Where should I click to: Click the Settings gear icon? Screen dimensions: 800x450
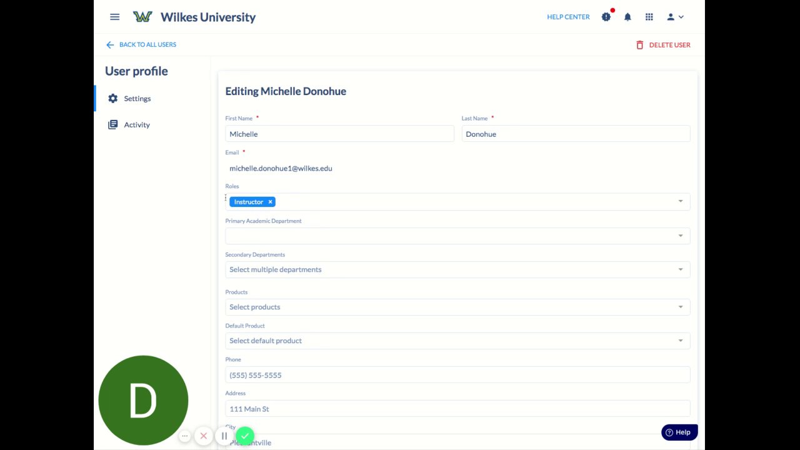click(x=112, y=98)
